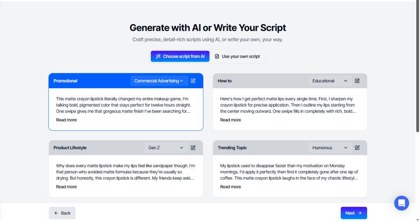Viewport: 420px width, 222px height.
Task: Go Back to the previous step
Action: coord(62,213)
